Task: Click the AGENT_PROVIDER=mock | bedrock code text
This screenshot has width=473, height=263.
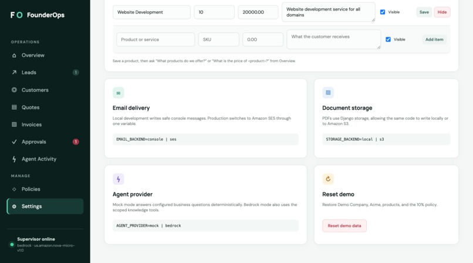Action: (148, 225)
